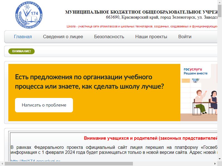This screenshot has height=166, width=222.
Task: Click the Написать о проблеме button
Action: [x=44, y=105]
